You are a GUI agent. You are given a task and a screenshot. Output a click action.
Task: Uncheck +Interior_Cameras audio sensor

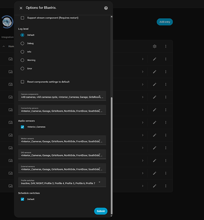click(22, 127)
